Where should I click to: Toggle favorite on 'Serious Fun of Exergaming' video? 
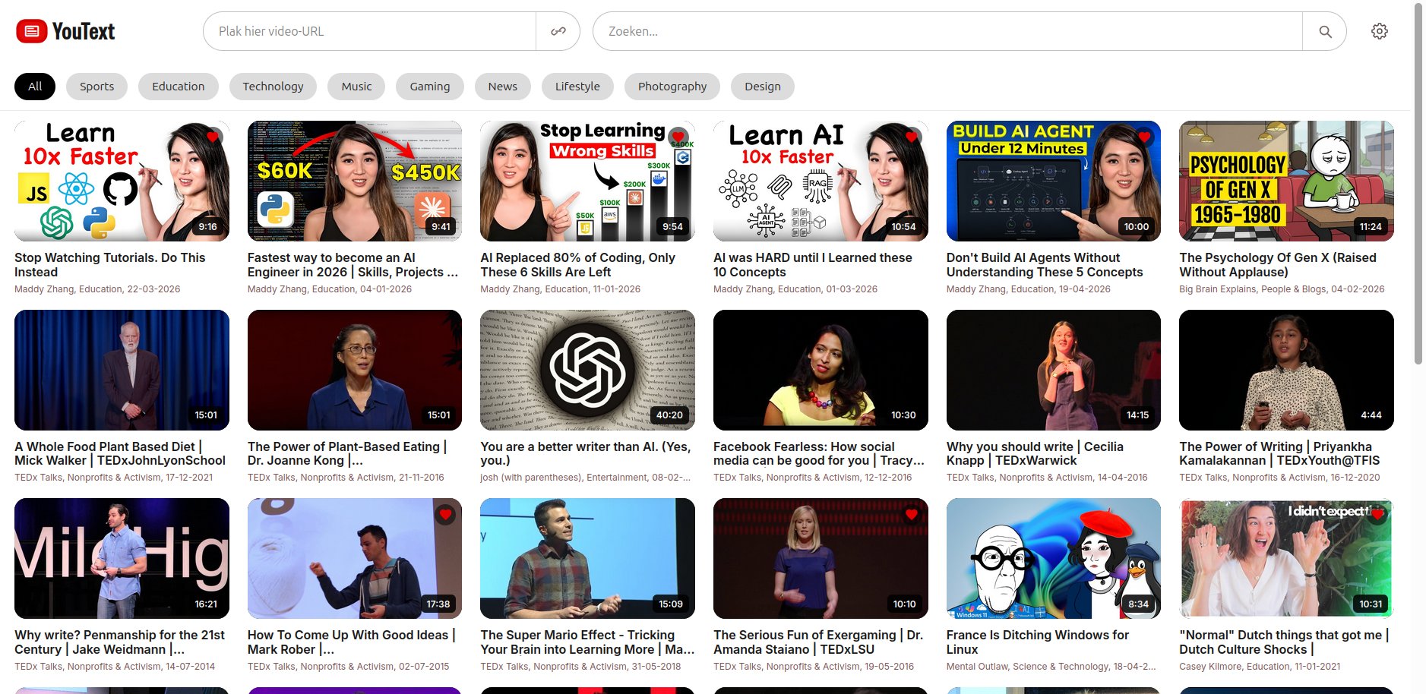click(x=911, y=514)
